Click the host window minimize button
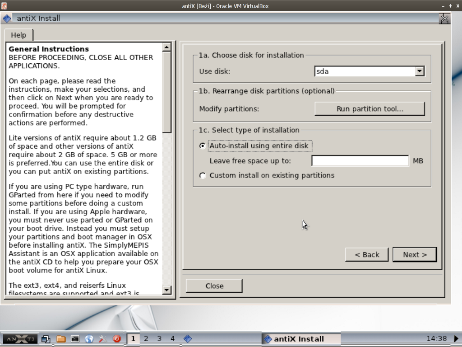This screenshot has height=347, width=462. [x=443, y=6]
